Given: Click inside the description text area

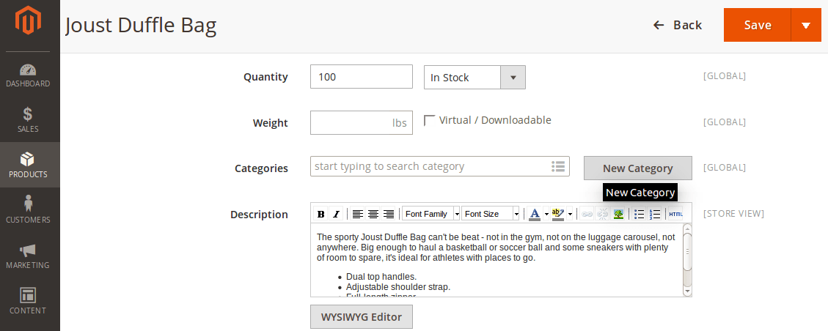Looking at the screenshot, I should click(497, 260).
